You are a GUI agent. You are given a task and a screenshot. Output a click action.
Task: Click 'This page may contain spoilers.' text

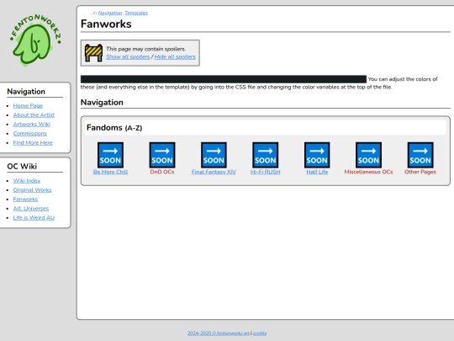(x=146, y=49)
